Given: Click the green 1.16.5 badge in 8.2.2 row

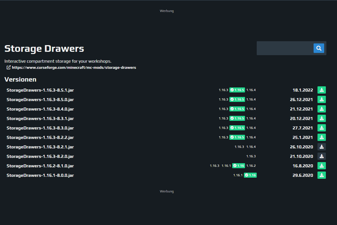Looking at the screenshot, I should coord(237,137).
